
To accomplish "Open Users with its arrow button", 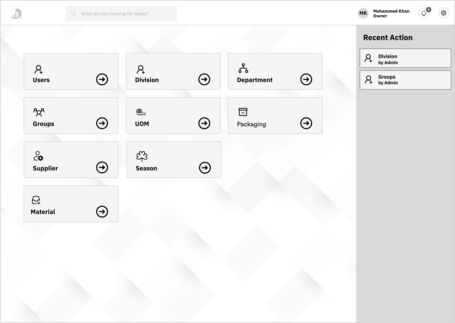I will coord(102,79).
